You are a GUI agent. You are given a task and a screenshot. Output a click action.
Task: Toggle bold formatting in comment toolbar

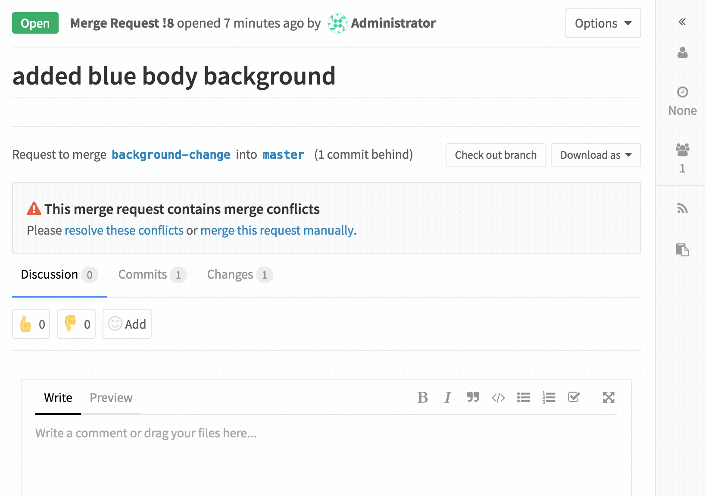click(x=423, y=398)
